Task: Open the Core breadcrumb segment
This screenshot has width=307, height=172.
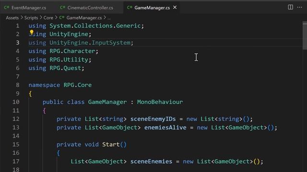Action: 48,18
